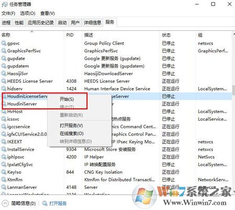Select the HEEDS License Server service icon

[4, 81]
